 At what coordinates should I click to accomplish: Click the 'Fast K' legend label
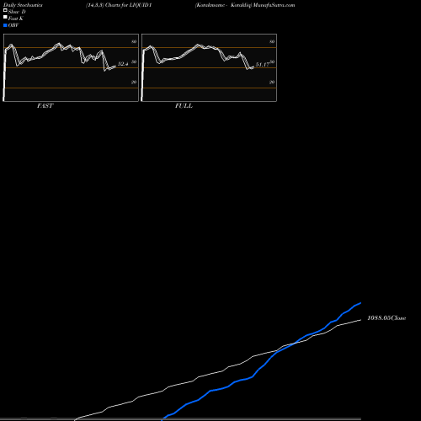click(x=16, y=19)
